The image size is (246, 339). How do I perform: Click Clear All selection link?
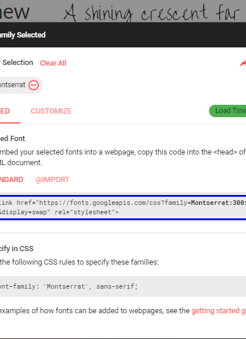53,63
